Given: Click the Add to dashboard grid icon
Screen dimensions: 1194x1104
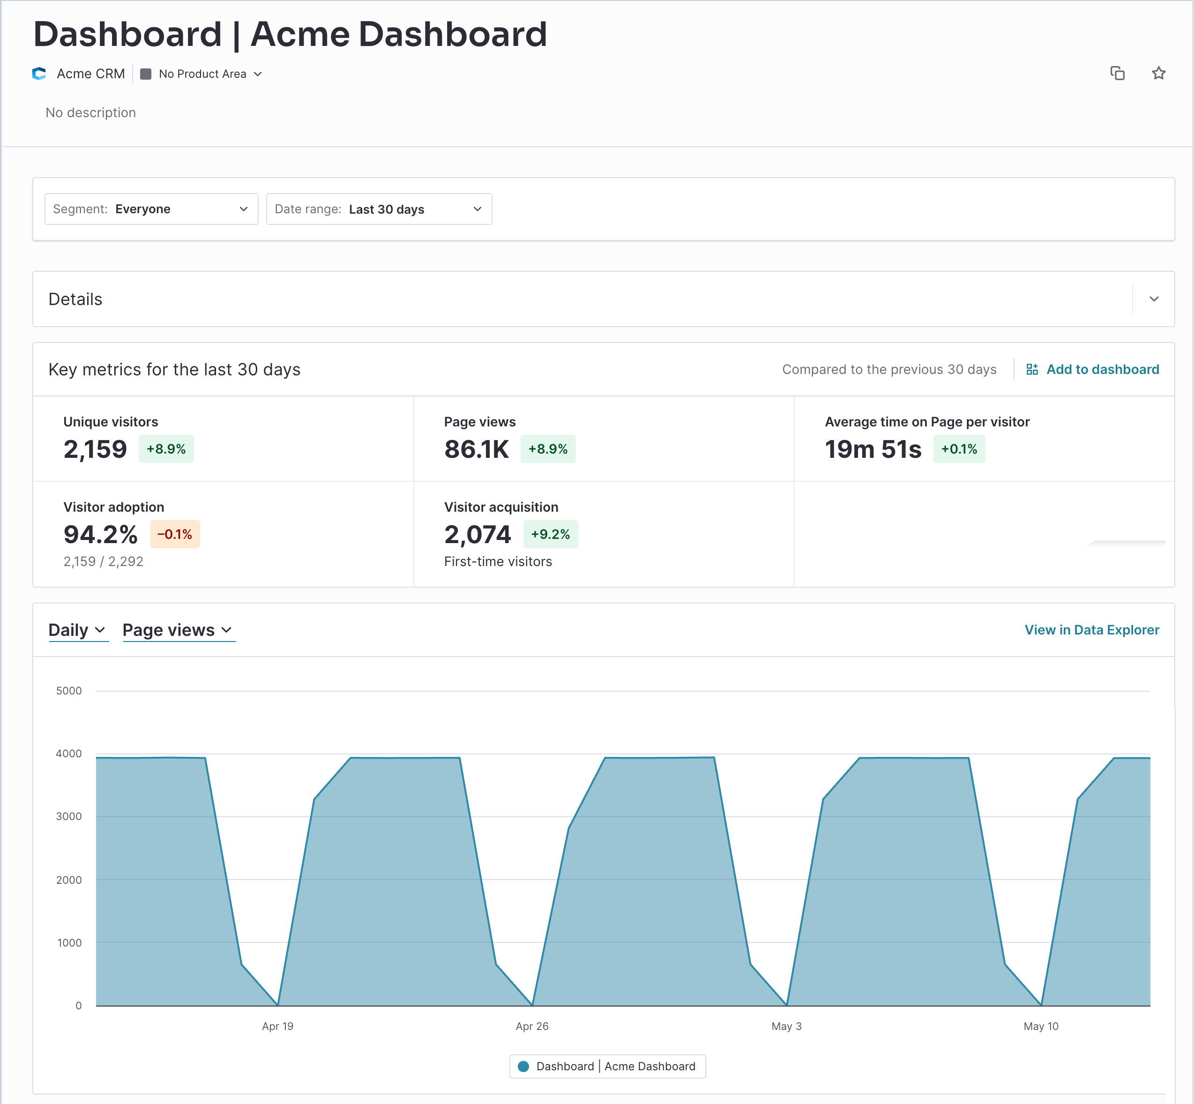Looking at the screenshot, I should [x=1031, y=369].
